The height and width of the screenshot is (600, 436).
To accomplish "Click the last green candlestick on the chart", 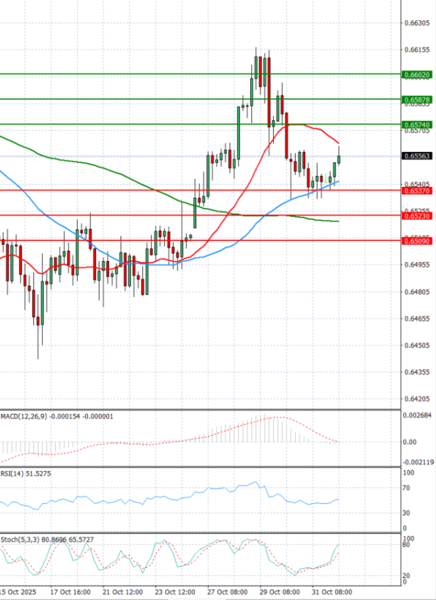I will click(x=339, y=160).
